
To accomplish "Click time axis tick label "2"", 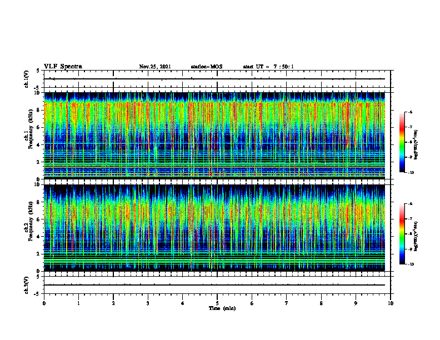I will coord(113,303).
